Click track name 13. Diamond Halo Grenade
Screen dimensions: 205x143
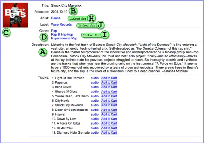pos(71,133)
